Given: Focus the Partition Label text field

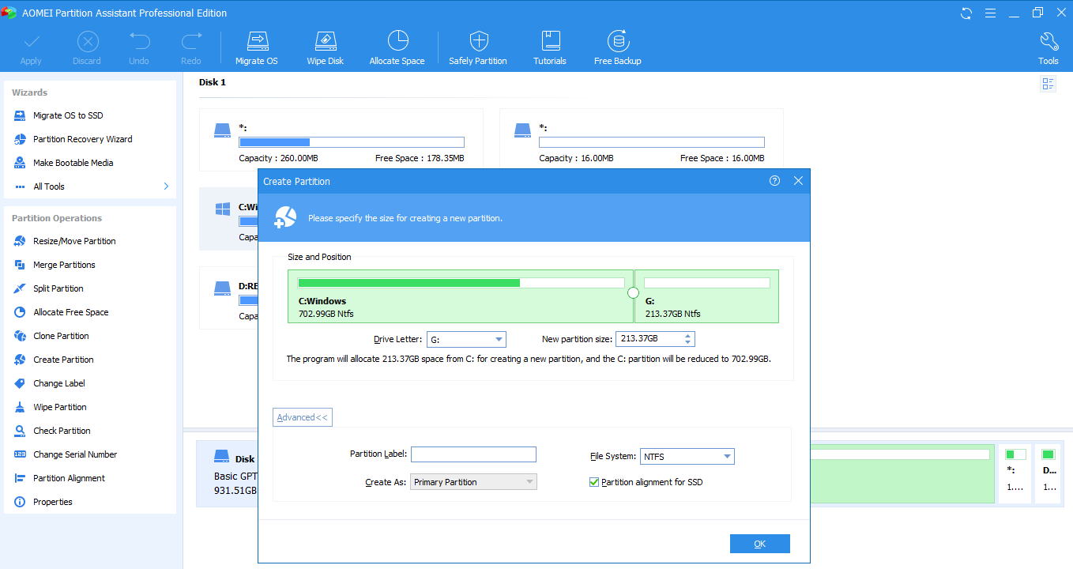Looking at the screenshot, I should coord(473,454).
